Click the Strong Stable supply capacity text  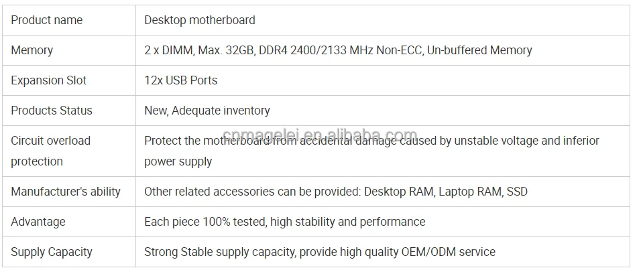pyautogui.click(x=219, y=252)
